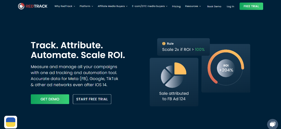Expand the Resources dropdown chevron
This screenshot has height=129, width=281.
coord(200,6)
